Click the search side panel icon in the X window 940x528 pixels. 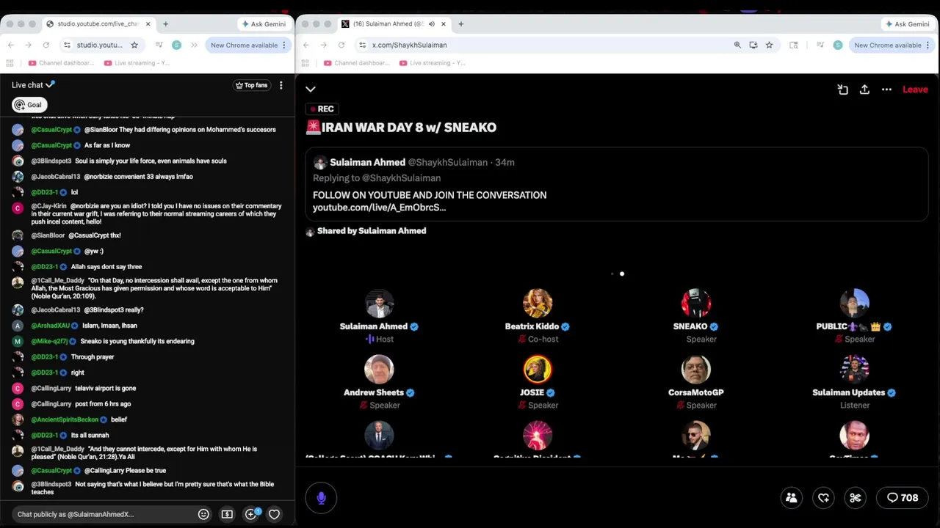tap(793, 45)
